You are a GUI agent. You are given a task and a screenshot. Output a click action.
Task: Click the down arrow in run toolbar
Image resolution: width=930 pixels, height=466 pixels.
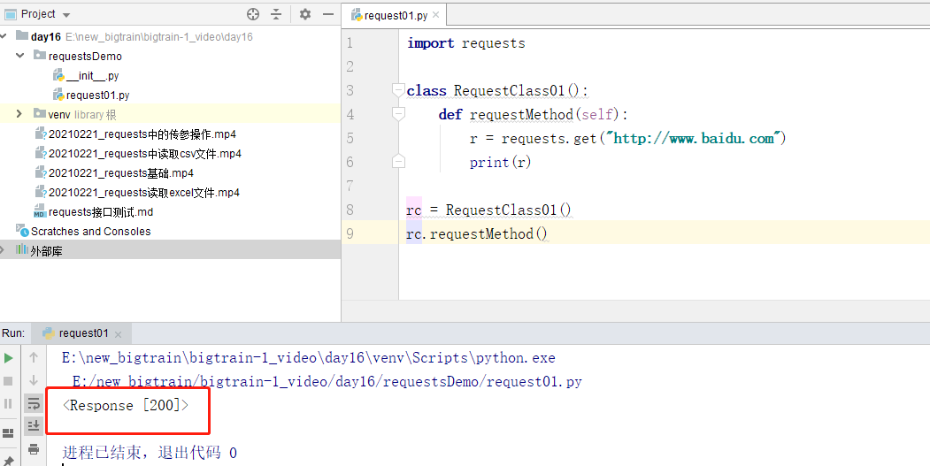[x=34, y=380]
